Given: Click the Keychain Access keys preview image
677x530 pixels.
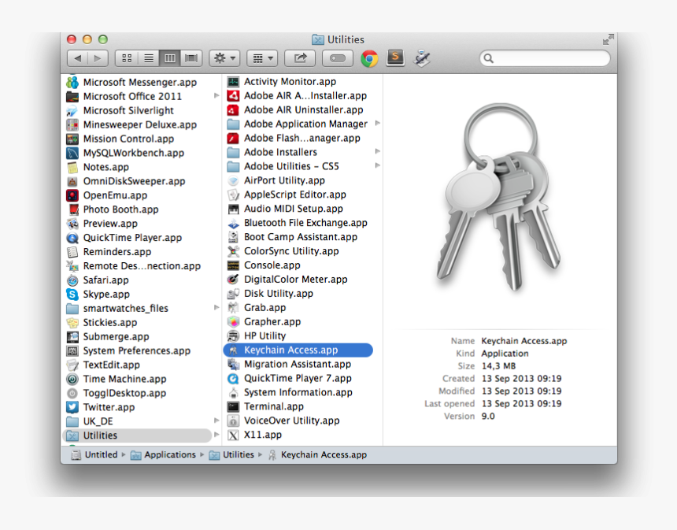Looking at the screenshot, I should (500, 198).
